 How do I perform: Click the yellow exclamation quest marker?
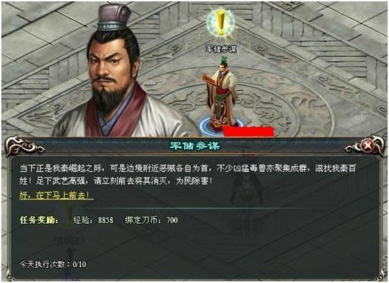[220, 23]
